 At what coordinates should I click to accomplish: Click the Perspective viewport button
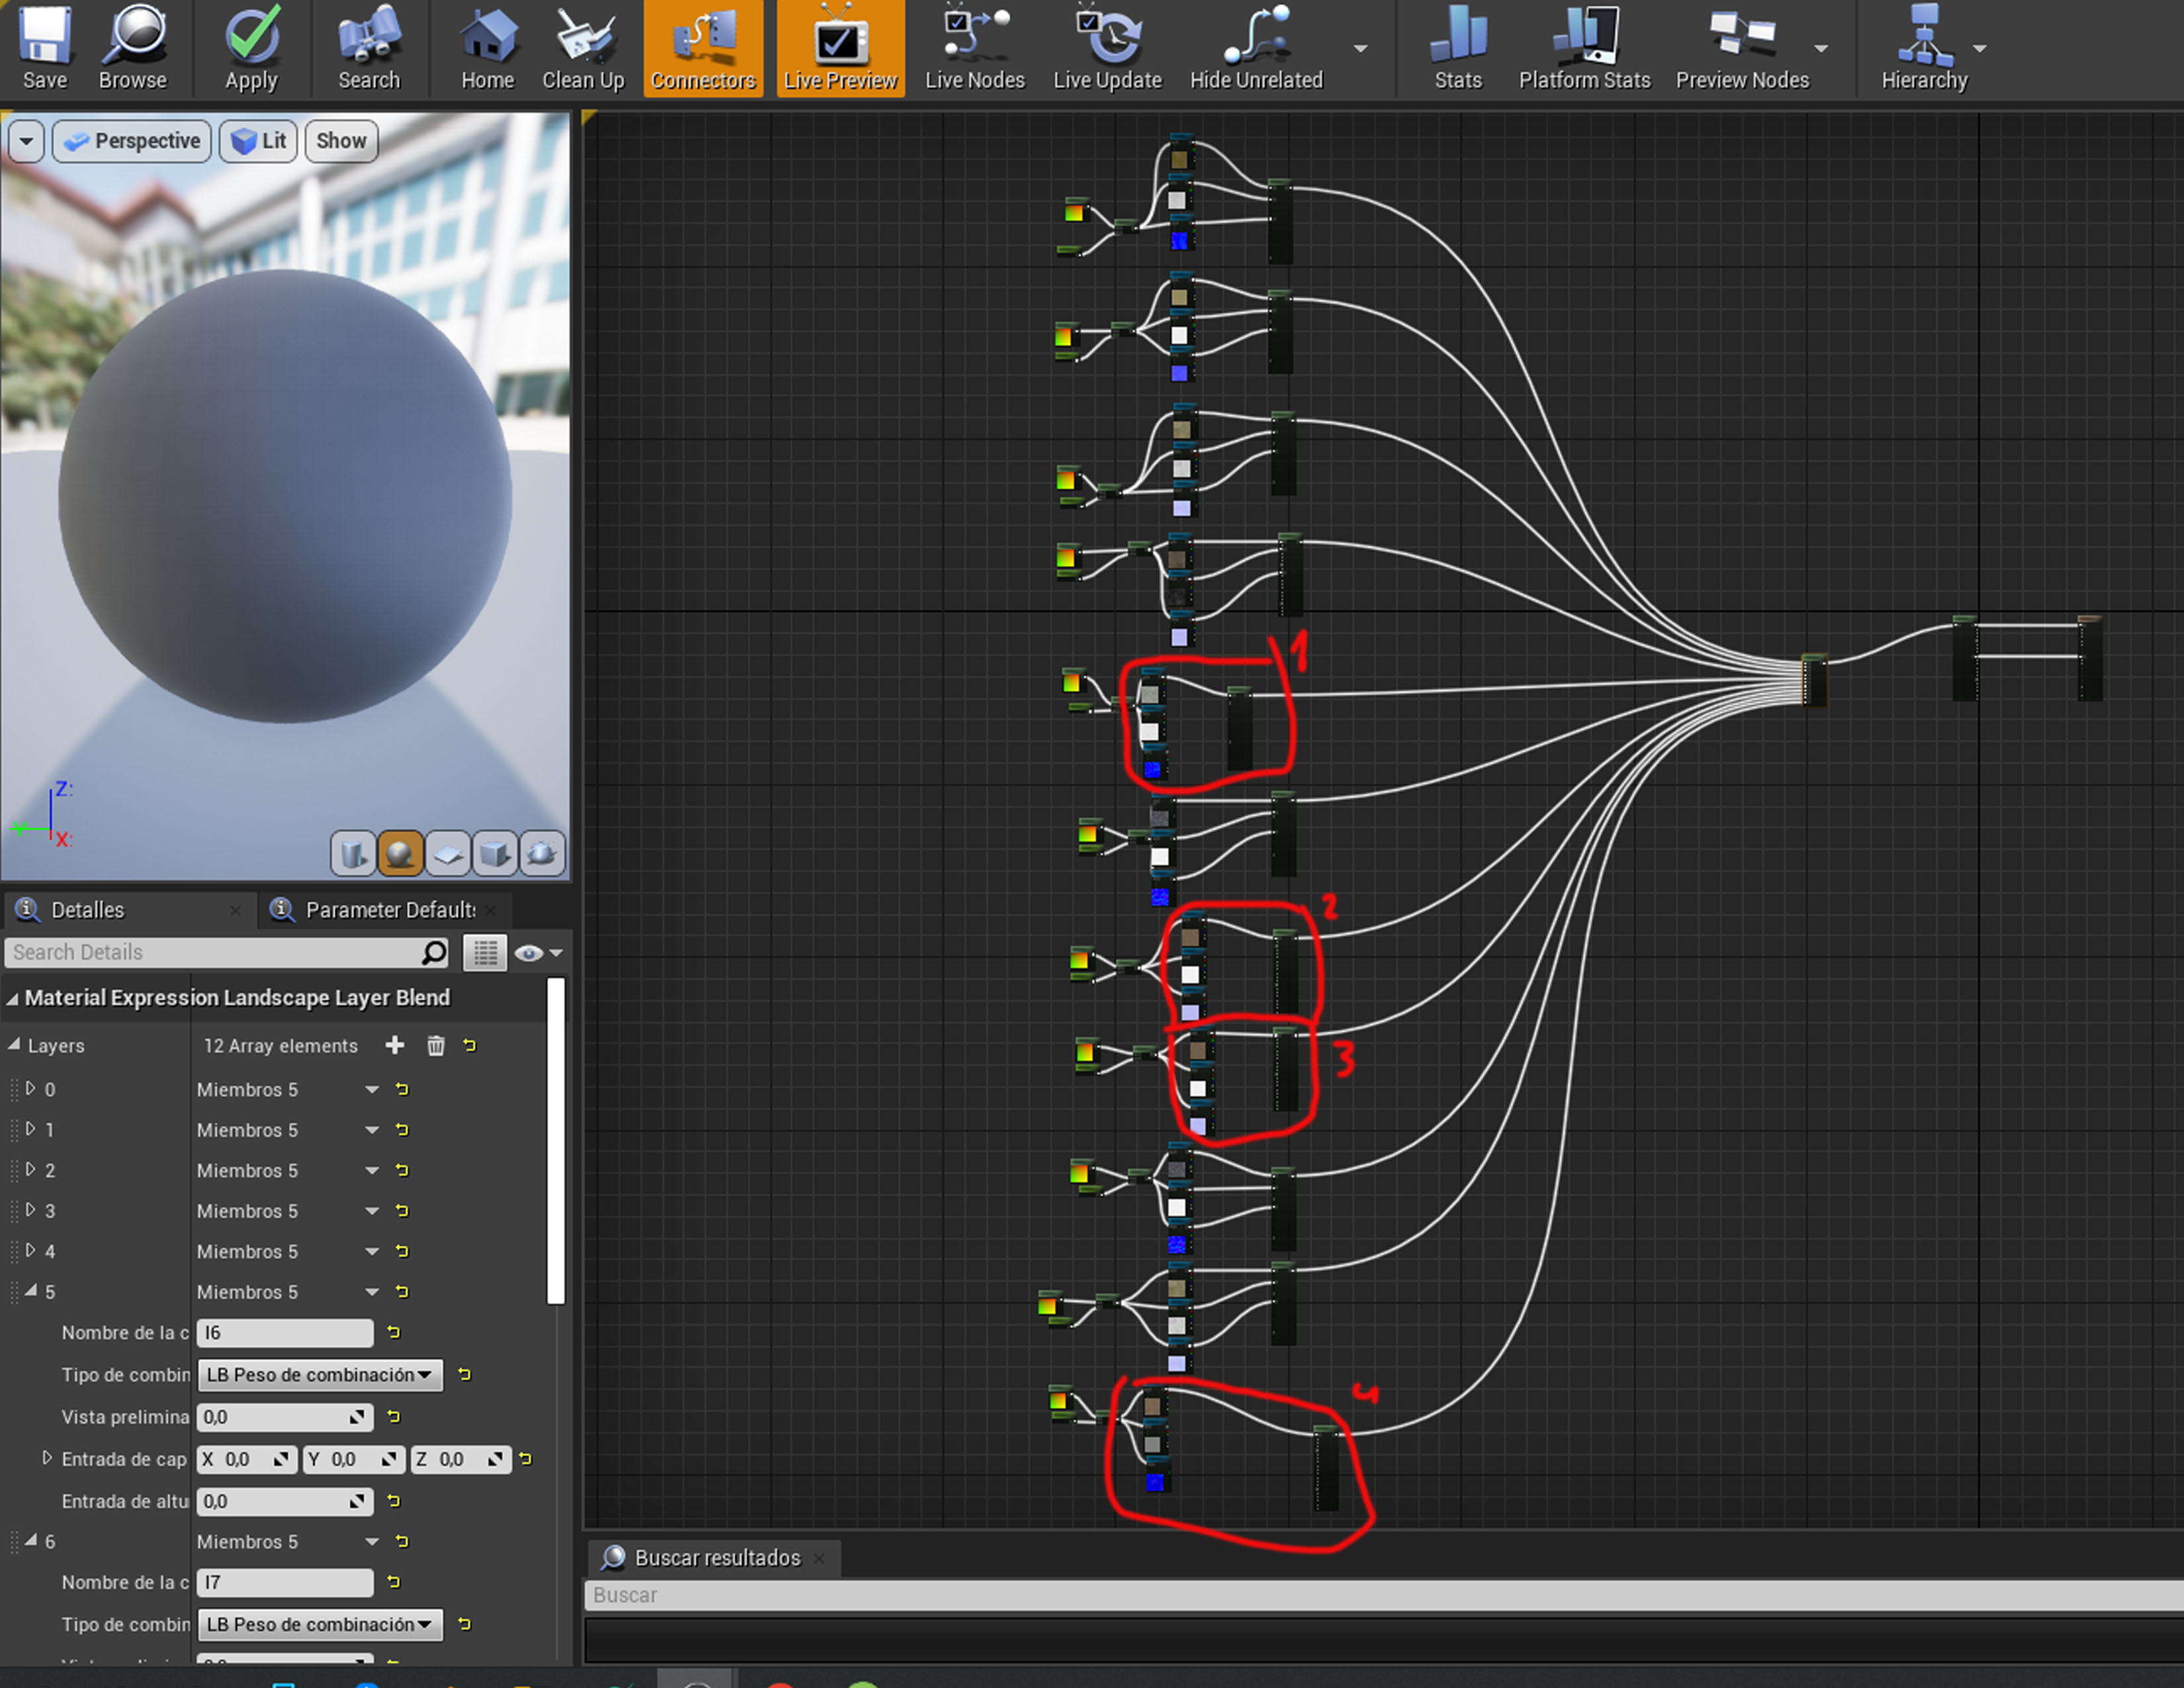click(132, 141)
